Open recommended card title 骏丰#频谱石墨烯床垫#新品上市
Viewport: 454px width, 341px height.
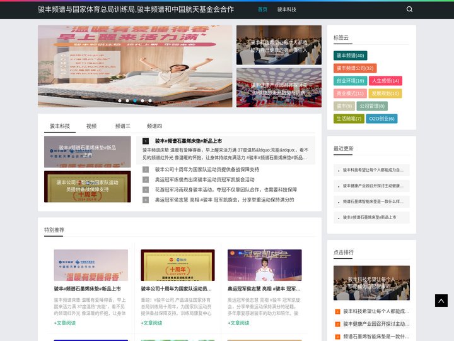(88, 289)
